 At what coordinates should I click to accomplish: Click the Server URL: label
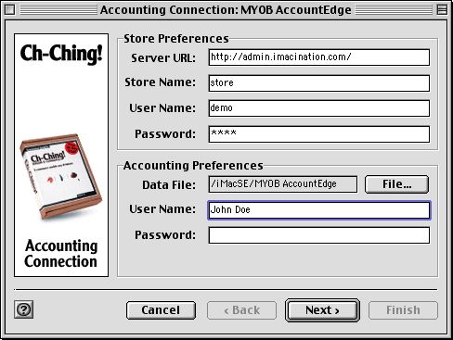point(163,58)
